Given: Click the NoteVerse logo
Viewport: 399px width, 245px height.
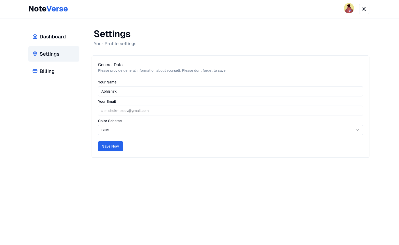Looking at the screenshot, I should pos(48,9).
